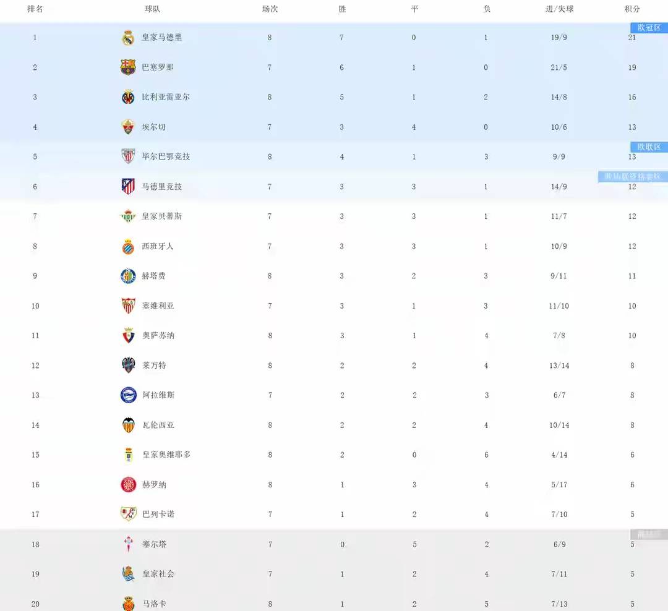Select the Espanyol crest icon
The height and width of the screenshot is (611, 668).
(x=128, y=246)
